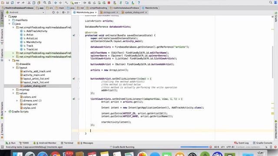Click the Make Project hammer icon
Image resolution: width=278 pixels, height=156 pixels.
pyautogui.click(x=66, y=3)
